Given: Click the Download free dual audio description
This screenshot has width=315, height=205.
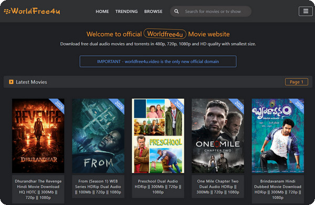Looking at the screenshot, I should tap(158, 44).
